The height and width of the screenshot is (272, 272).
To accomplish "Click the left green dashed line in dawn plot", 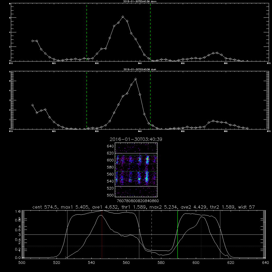I will click(x=86, y=32).
